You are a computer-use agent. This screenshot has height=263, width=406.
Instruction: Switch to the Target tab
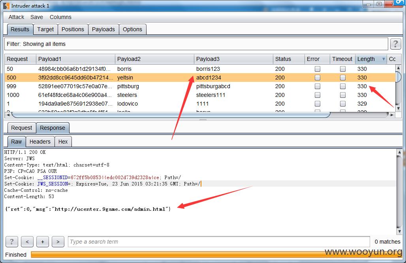click(45, 29)
